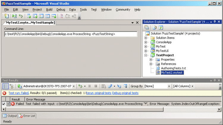Click the first icon right of Stop
223x125 pixels.
coord(104,86)
